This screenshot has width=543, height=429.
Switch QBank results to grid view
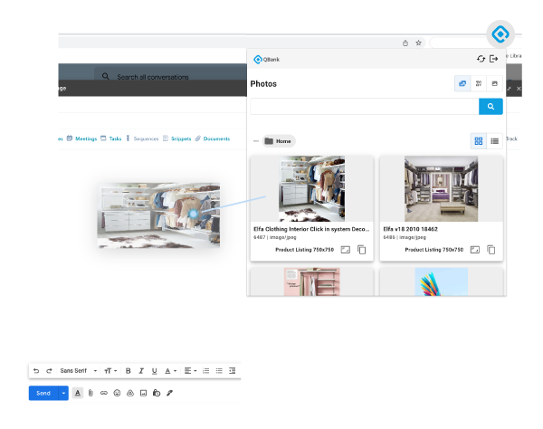[479, 141]
